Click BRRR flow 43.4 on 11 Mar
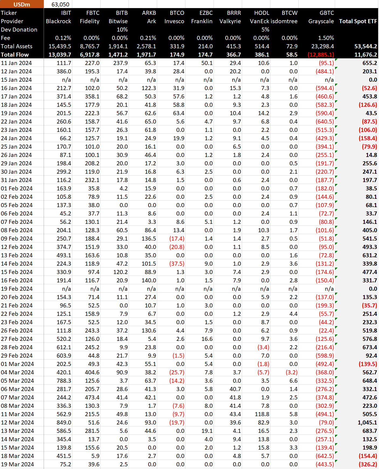The width and height of the screenshot is (379, 469). click(x=235, y=414)
